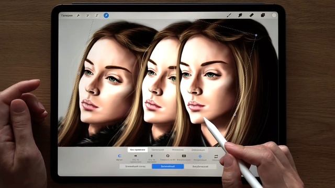Choose Билинейный interpolation
335x188 pixels.
[168, 166]
